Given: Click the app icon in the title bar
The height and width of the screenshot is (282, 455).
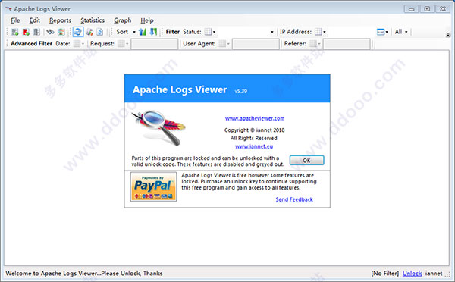Looking at the screenshot, I should coord(8,9).
